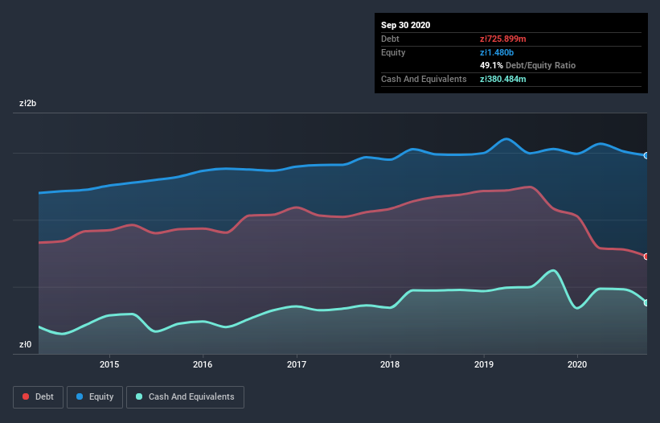660x423 pixels.
Task: Click the zł2b y-axis label
Action: pyautogui.click(x=28, y=104)
